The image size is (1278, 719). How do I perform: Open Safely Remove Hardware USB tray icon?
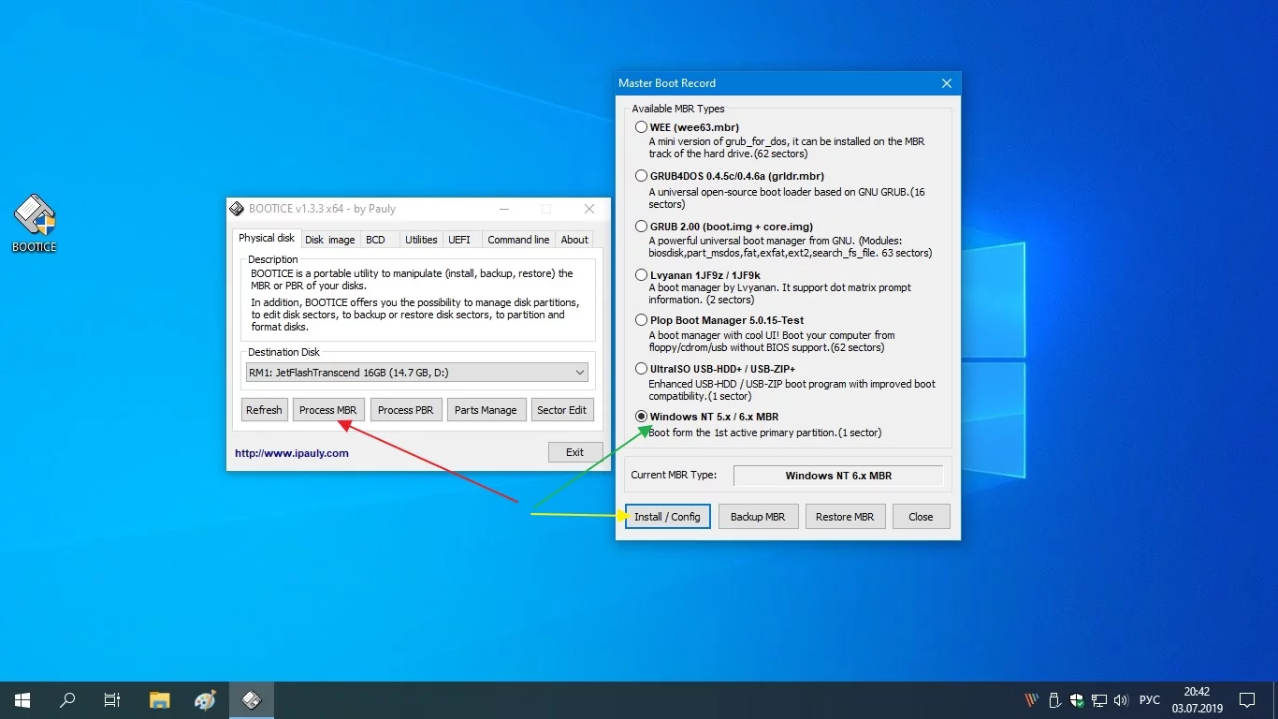[x=1054, y=700]
